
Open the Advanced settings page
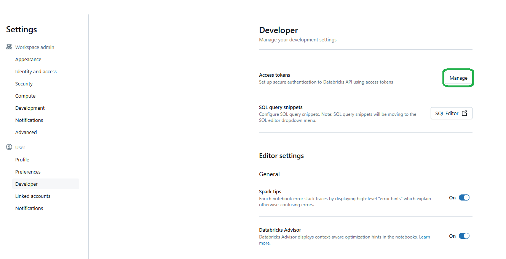coord(26,132)
